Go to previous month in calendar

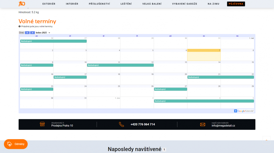pos(27,33)
